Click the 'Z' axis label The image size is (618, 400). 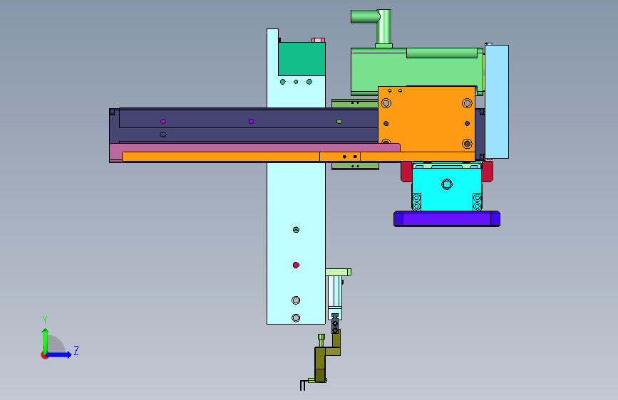(76, 350)
